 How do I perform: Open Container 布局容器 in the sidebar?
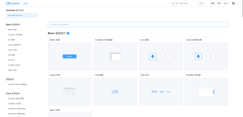tap(15, 35)
